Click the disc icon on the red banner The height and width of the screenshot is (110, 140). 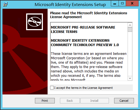click(x=34, y=22)
